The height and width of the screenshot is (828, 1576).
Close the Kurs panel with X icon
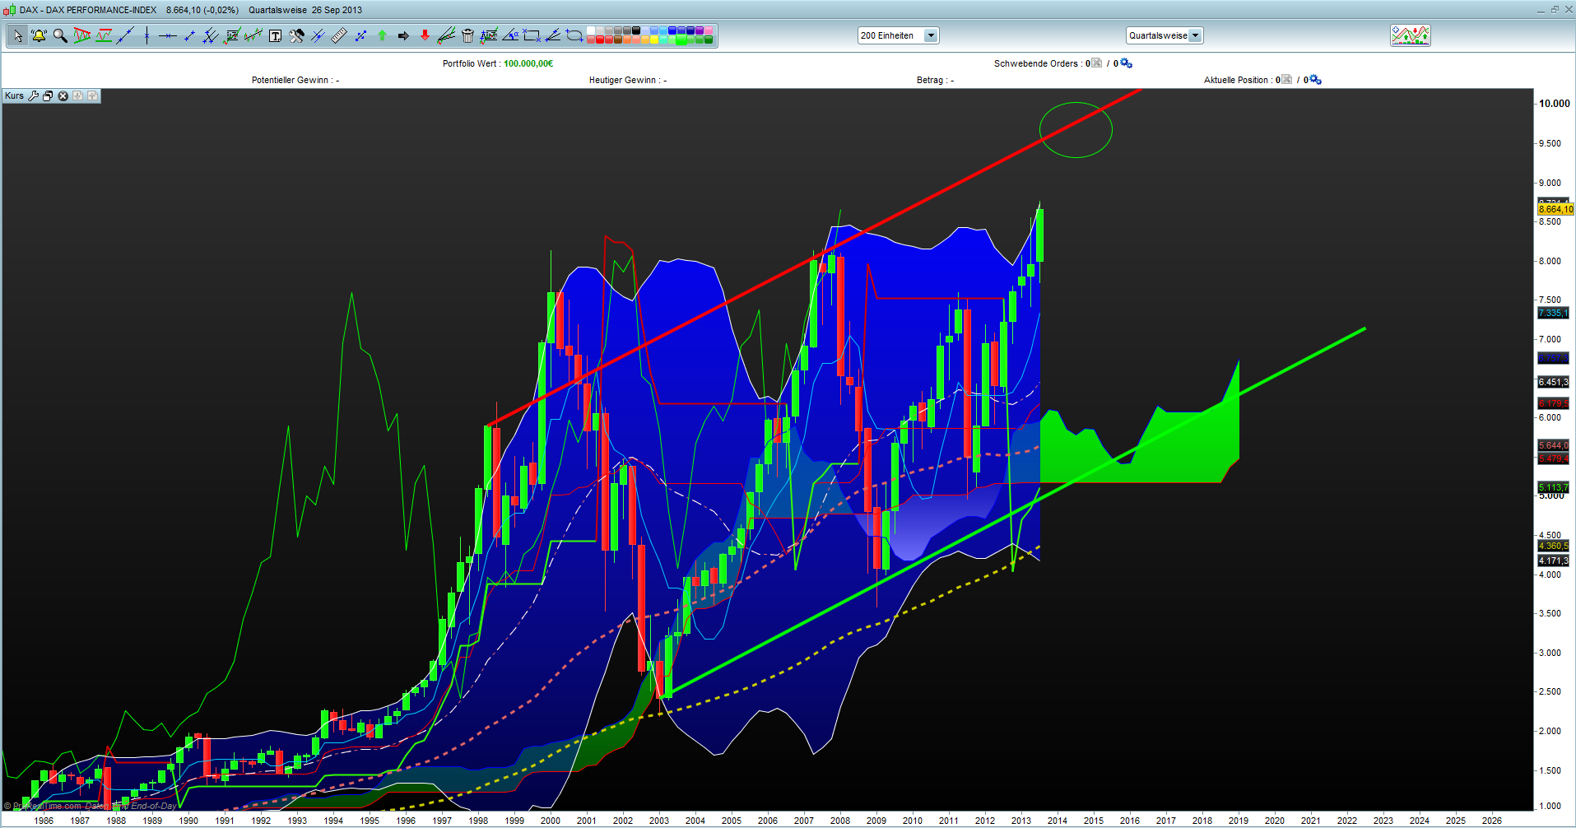coord(63,96)
